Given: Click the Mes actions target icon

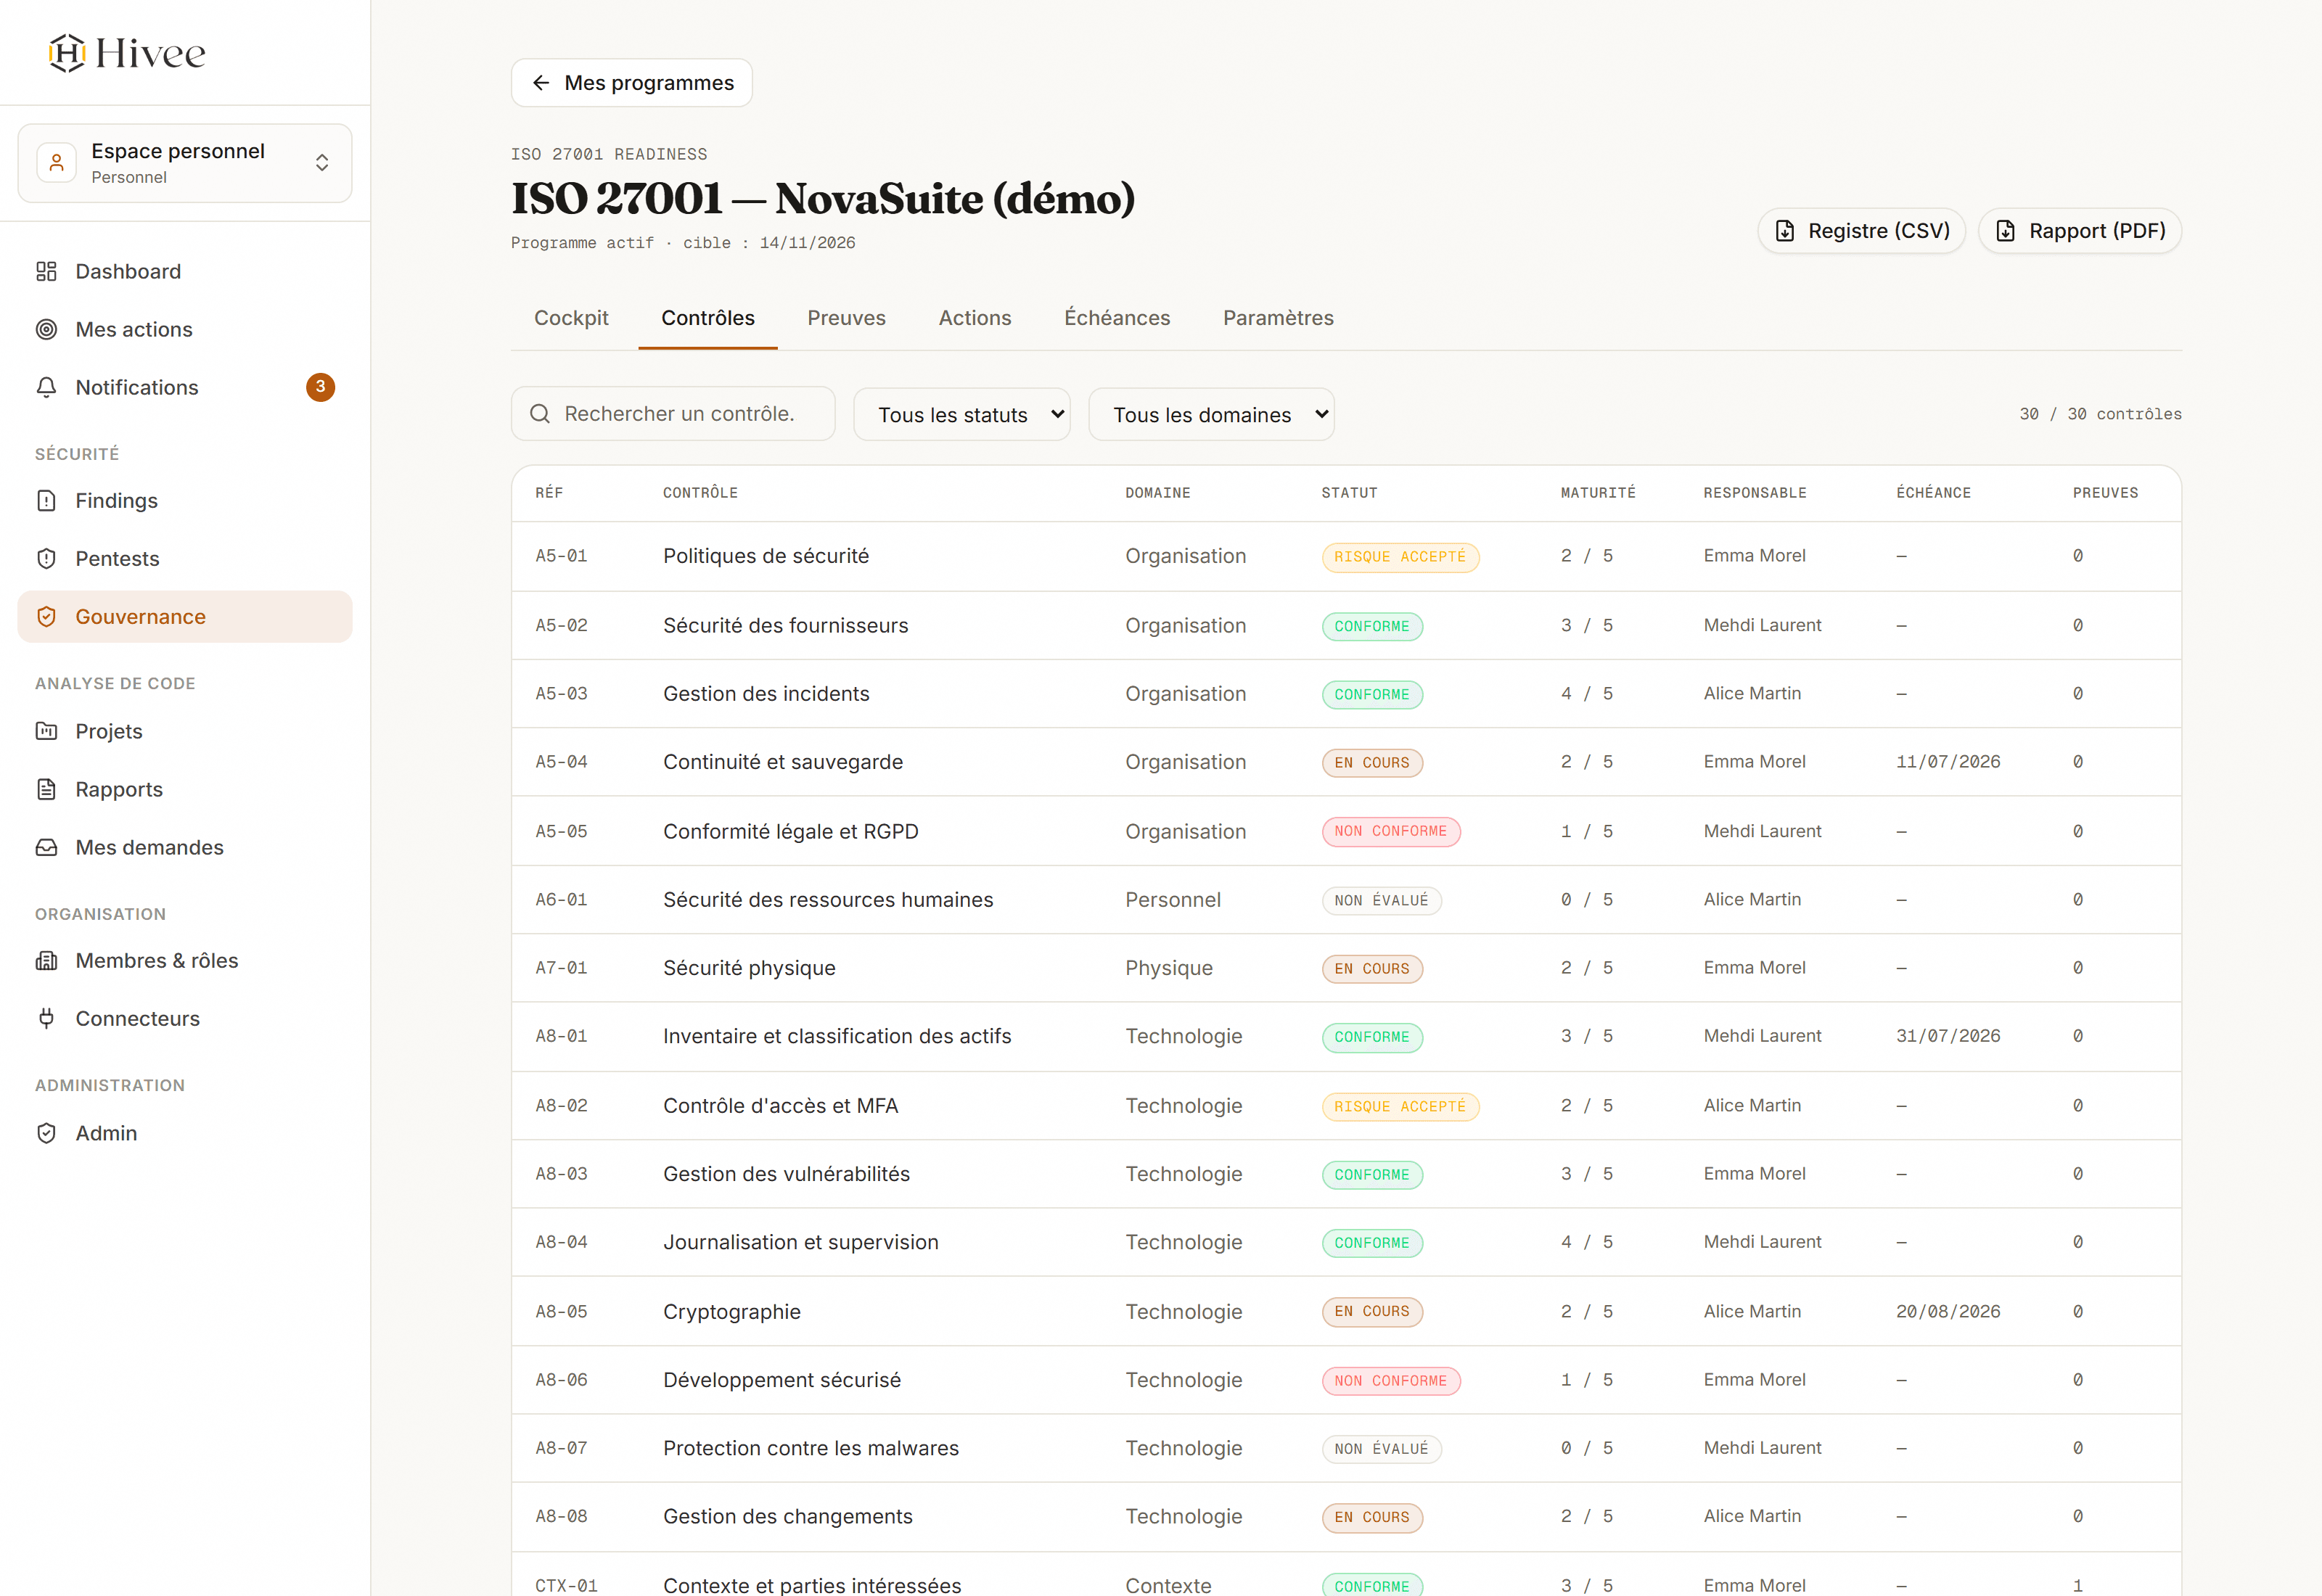Looking at the screenshot, I should tap(46, 329).
